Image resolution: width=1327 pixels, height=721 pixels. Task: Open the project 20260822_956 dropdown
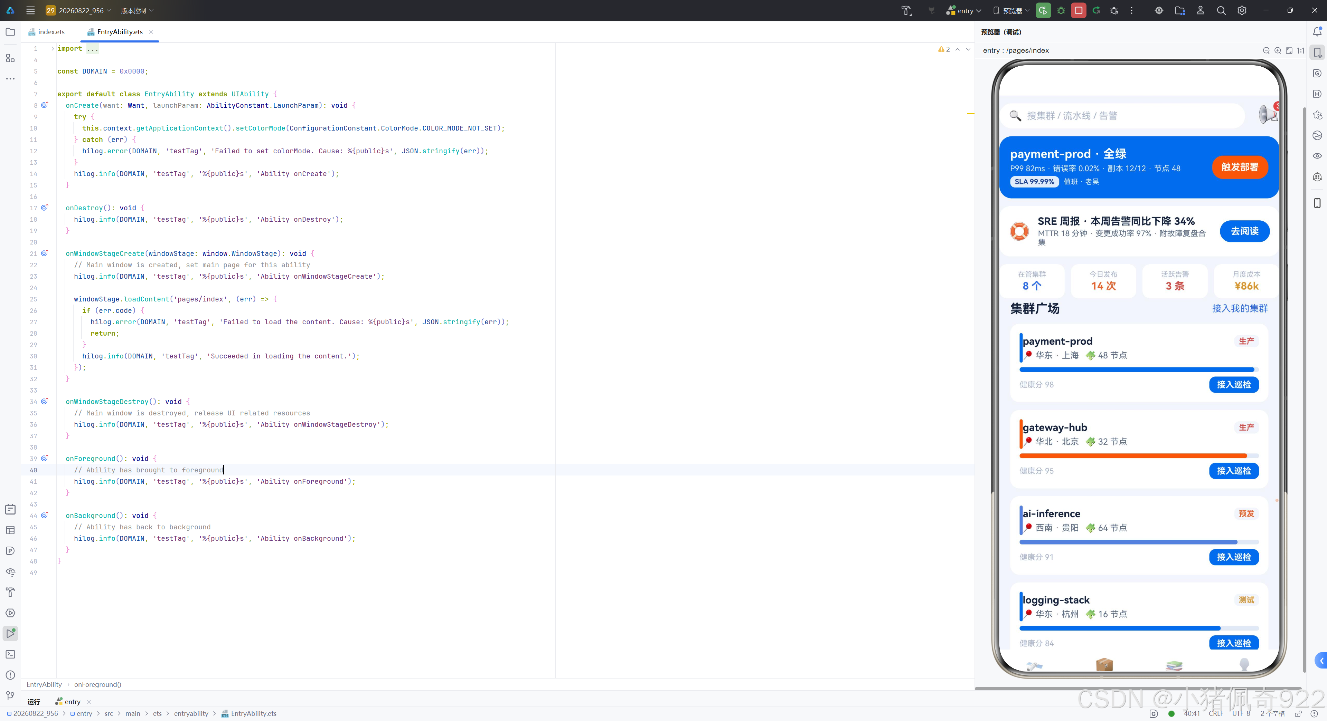78,10
